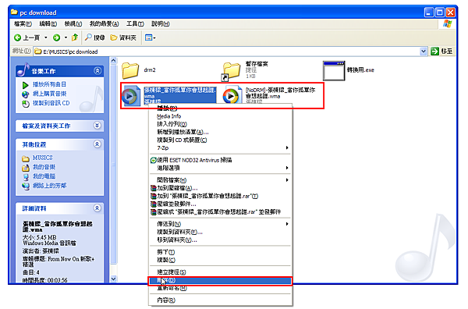Image resolution: width=468 pixels, height=309 pixels.
Task: Select the 轉換用.exe program icon
Action: point(334,71)
